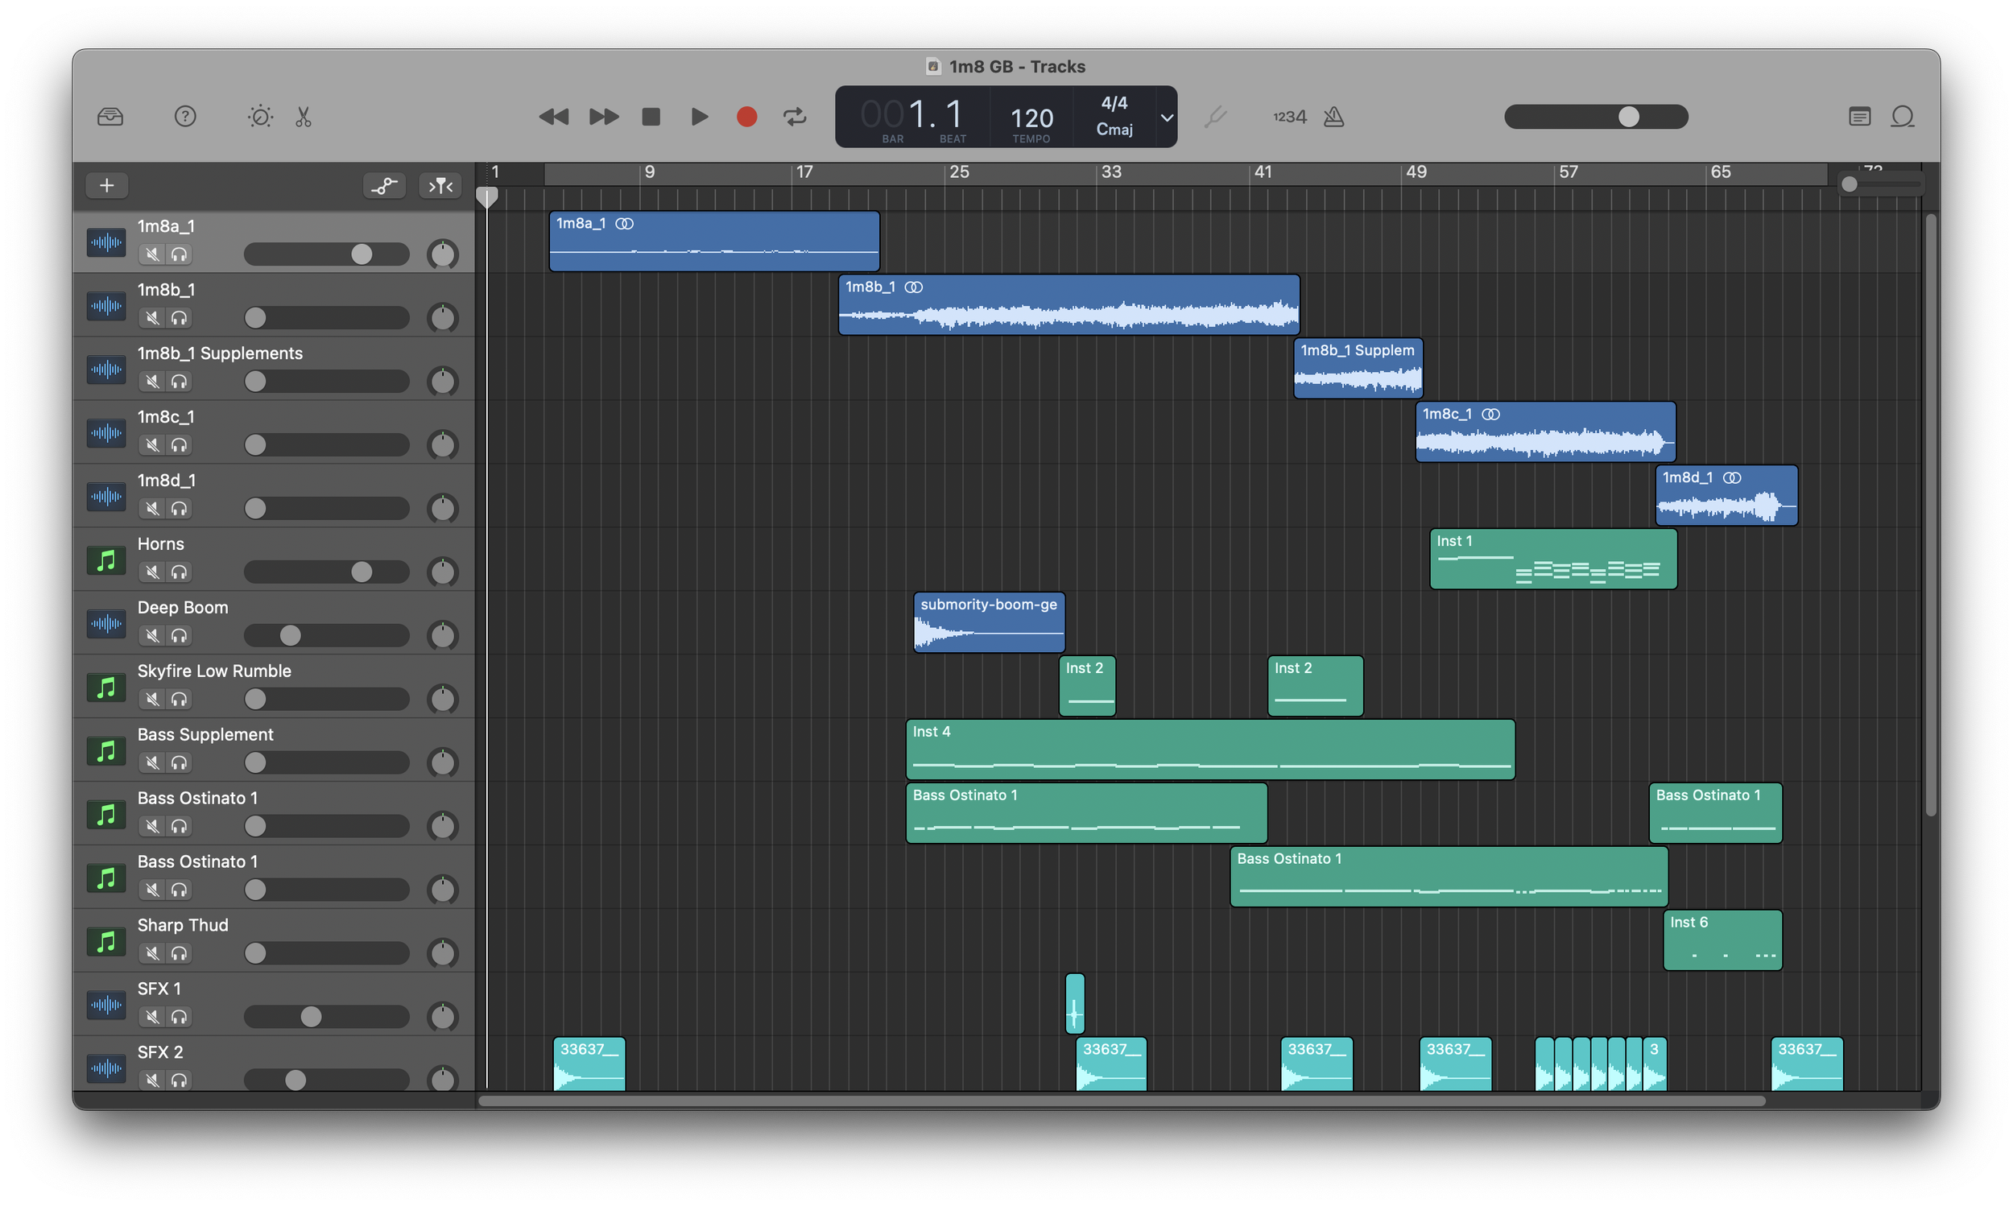
Task: Toggle Catch Playhead button
Action: (x=440, y=186)
